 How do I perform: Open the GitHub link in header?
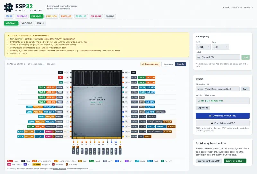click(x=248, y=7)
